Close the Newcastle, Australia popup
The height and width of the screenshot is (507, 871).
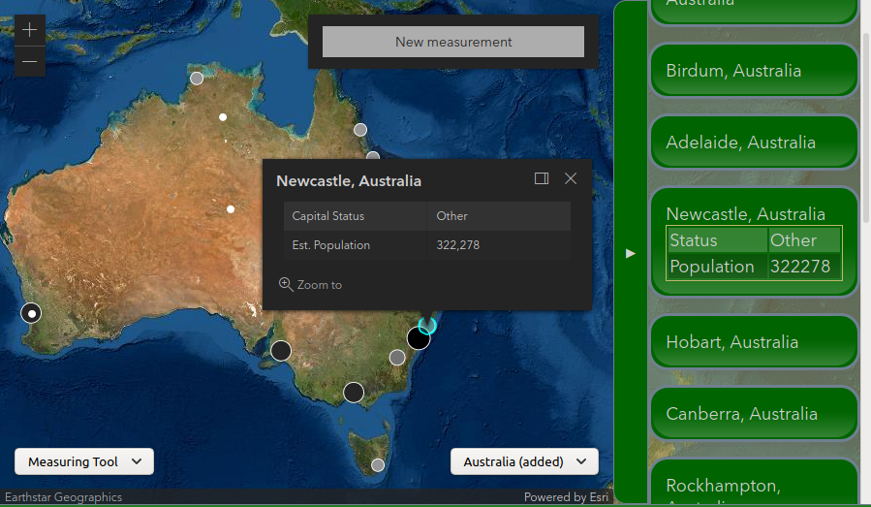click(571, 178)
